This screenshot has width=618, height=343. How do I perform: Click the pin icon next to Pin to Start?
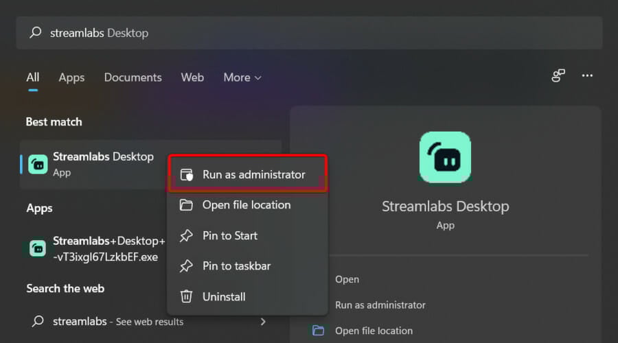click(186, 235)
